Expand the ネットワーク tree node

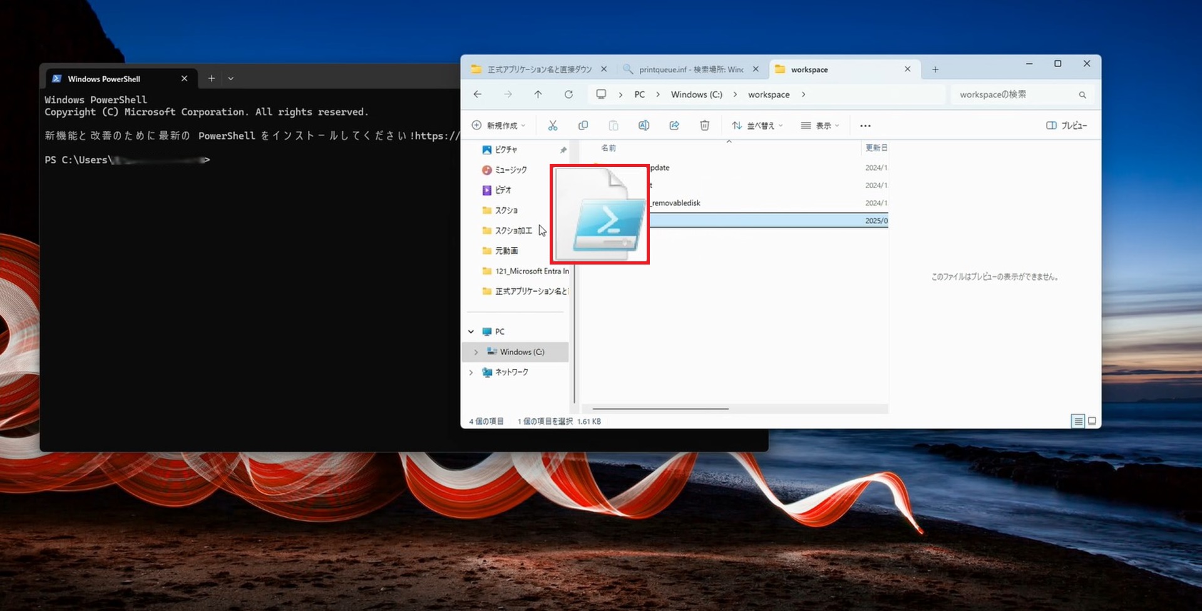[471, 373]
